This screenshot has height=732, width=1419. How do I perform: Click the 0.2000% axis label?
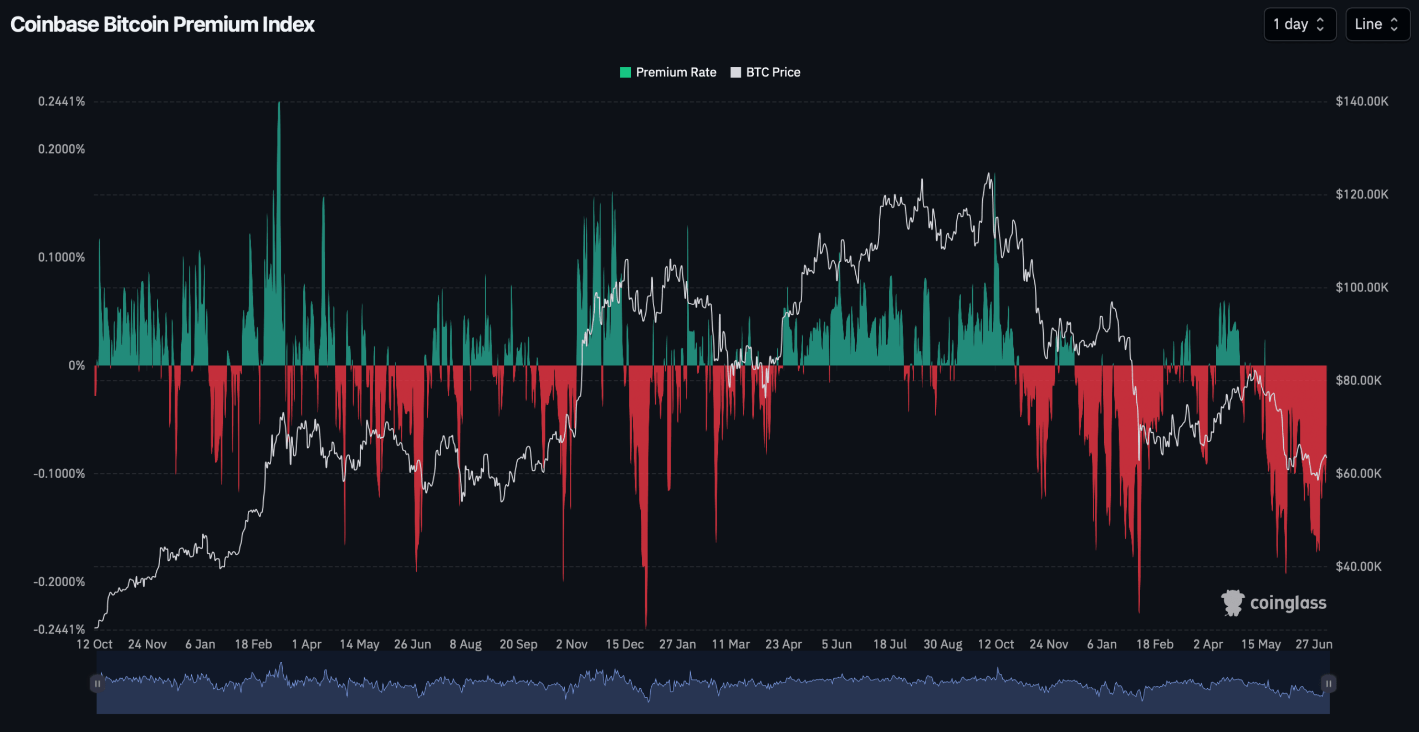click(62, 149)
